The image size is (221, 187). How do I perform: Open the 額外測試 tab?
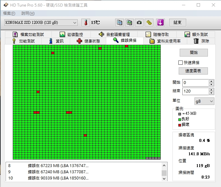[x=196, y=34]
